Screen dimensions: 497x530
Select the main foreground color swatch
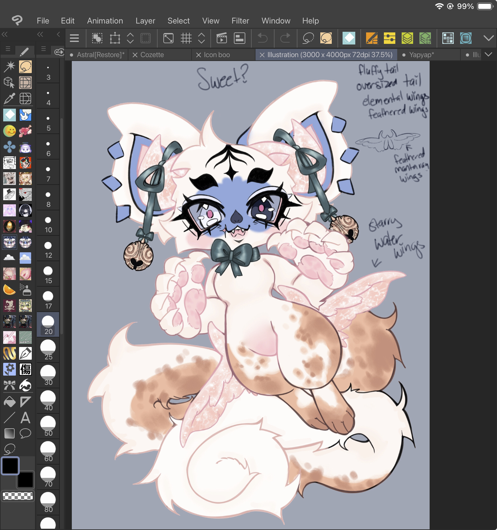[x=10, y=466]
